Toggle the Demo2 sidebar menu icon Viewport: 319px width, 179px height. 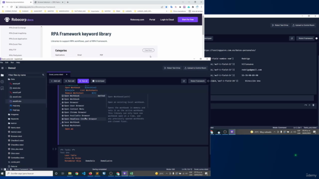click(x=2, y=68)
